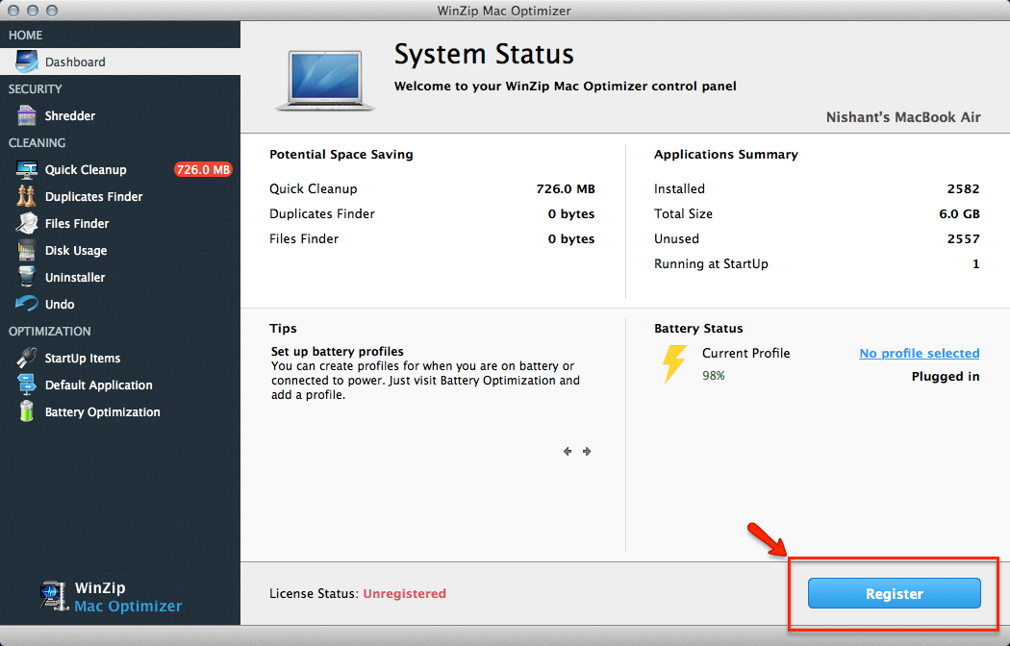Show the next tip with right arrow
1010x646 pixels.
[587, 451]
